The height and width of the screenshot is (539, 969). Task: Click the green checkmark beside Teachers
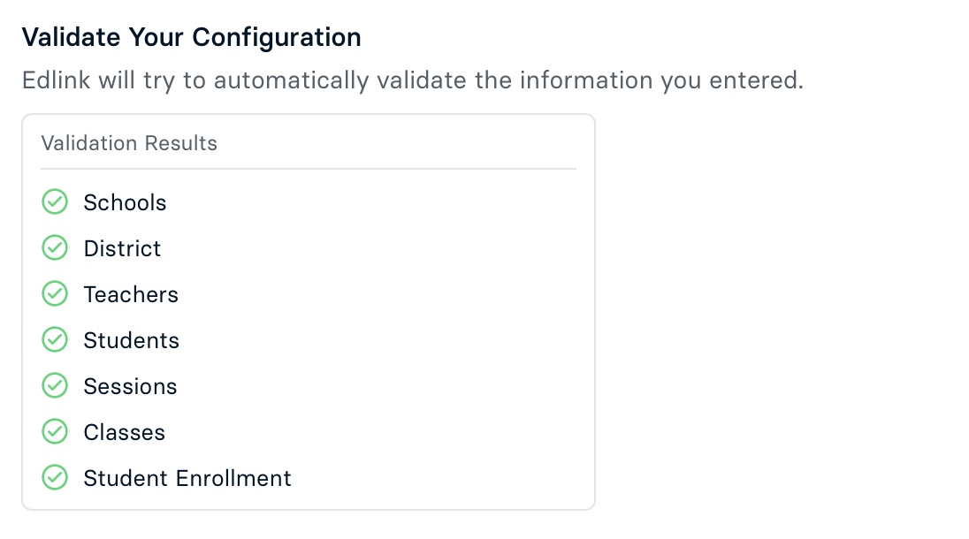(x=55, y=294)
